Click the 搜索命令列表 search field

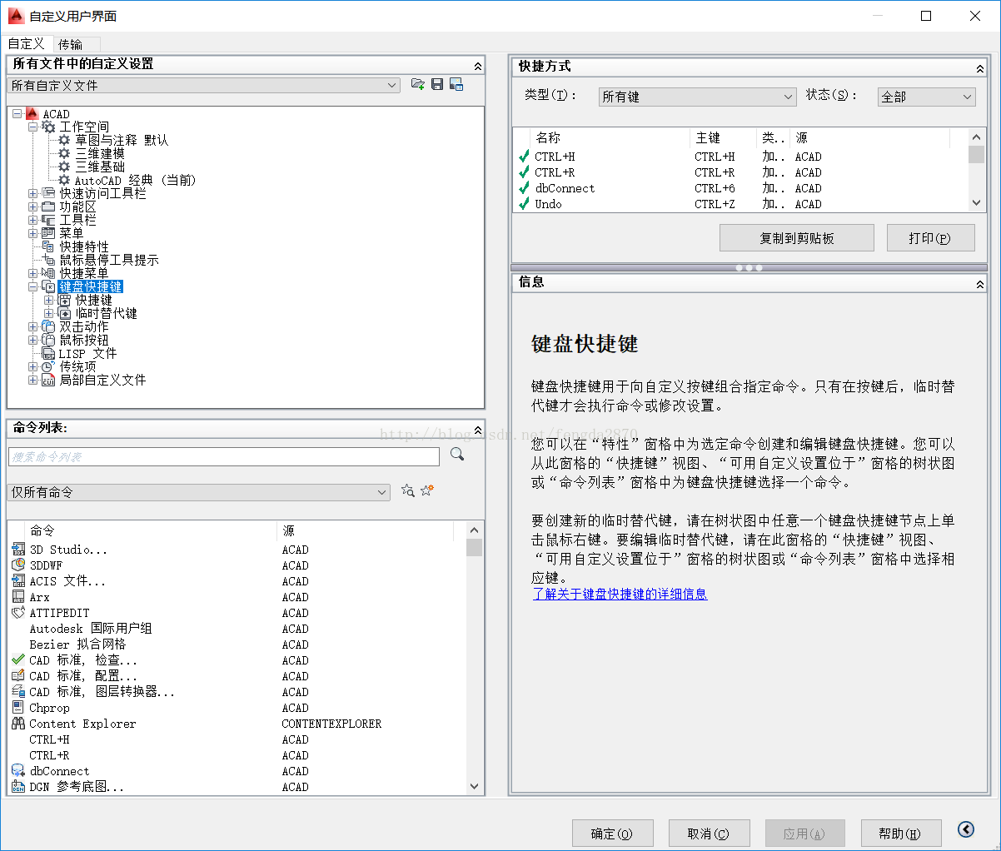pos(224,456)
